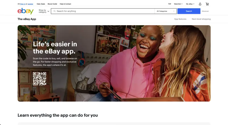The height and width of the screenshot is (125, 228).
Task: Click the blue Search button
Action: (189, 11)
